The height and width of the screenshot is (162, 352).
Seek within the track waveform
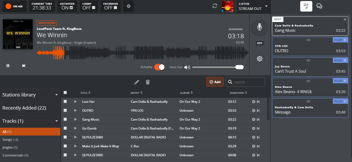143,53
